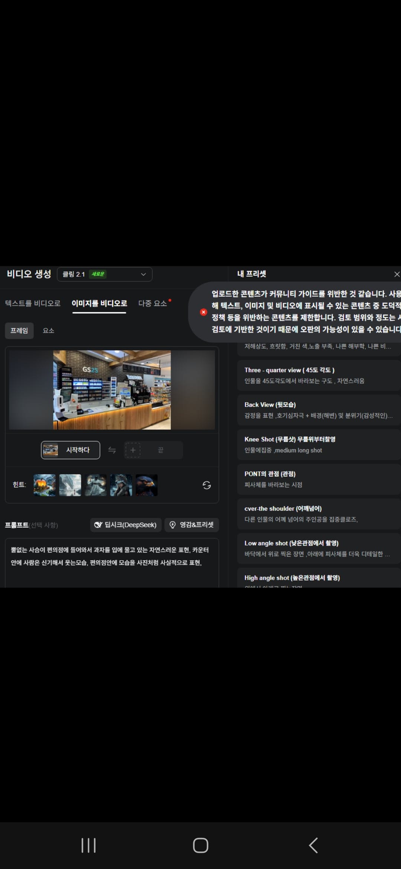
Task: Click the 딥시크(DeepSeek) button
Action: tap(125, 525)
